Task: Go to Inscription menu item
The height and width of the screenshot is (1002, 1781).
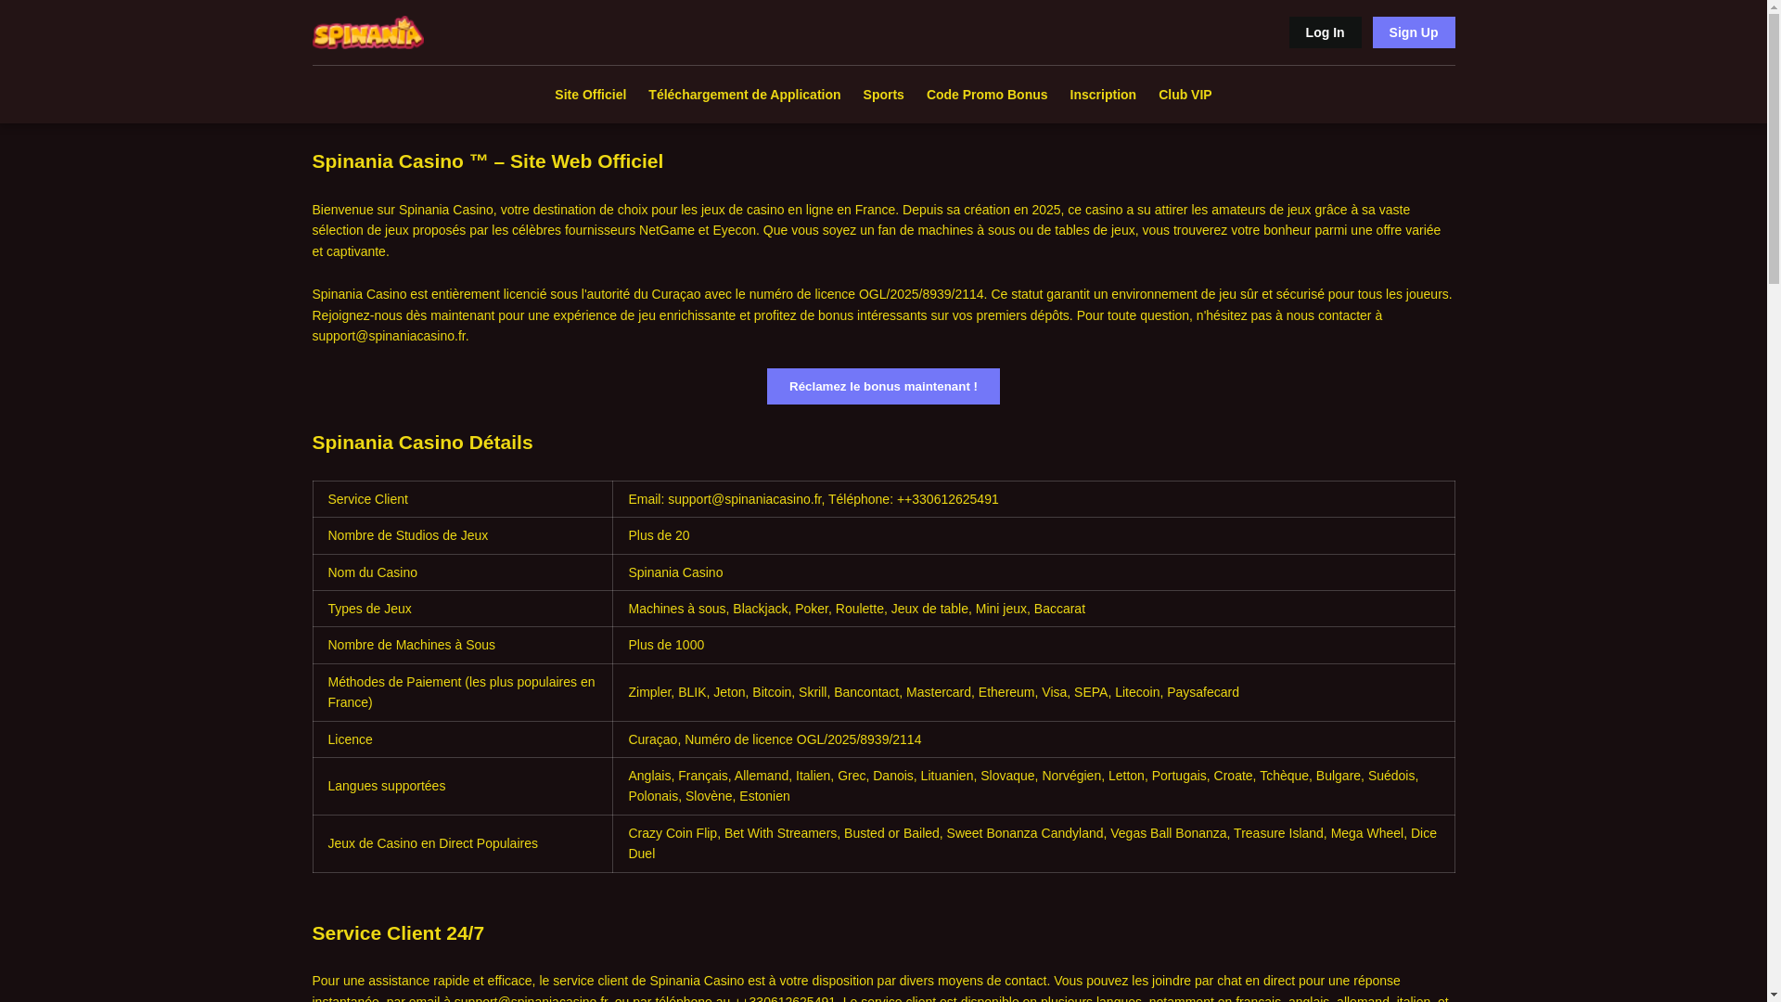Action: (1102, 95)
